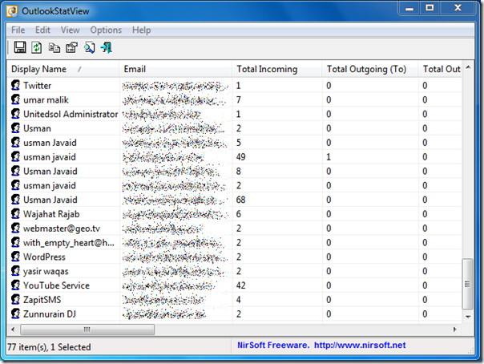
Task: Select the Wajahat Rajab row name
Action: [51, 214]
